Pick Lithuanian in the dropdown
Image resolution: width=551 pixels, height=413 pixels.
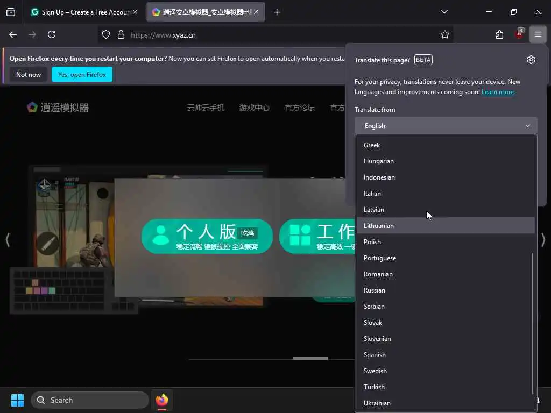446,225
